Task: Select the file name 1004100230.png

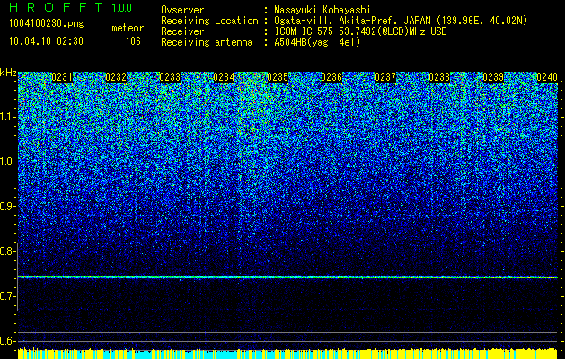Action: (x=47, y=24)
